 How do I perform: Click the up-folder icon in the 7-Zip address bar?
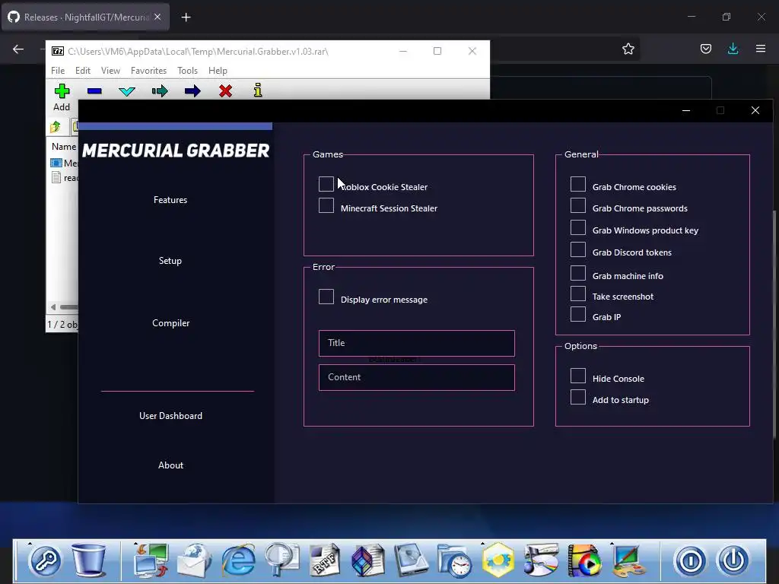click(x=55, y=127)
